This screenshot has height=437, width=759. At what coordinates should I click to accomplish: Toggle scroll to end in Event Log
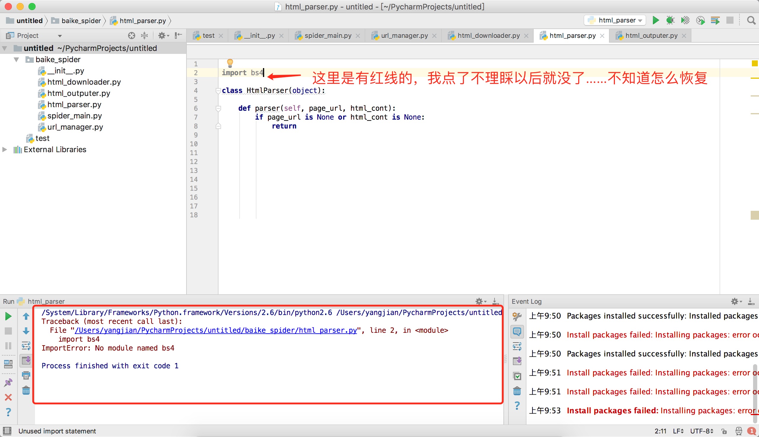tap(517, 361)
